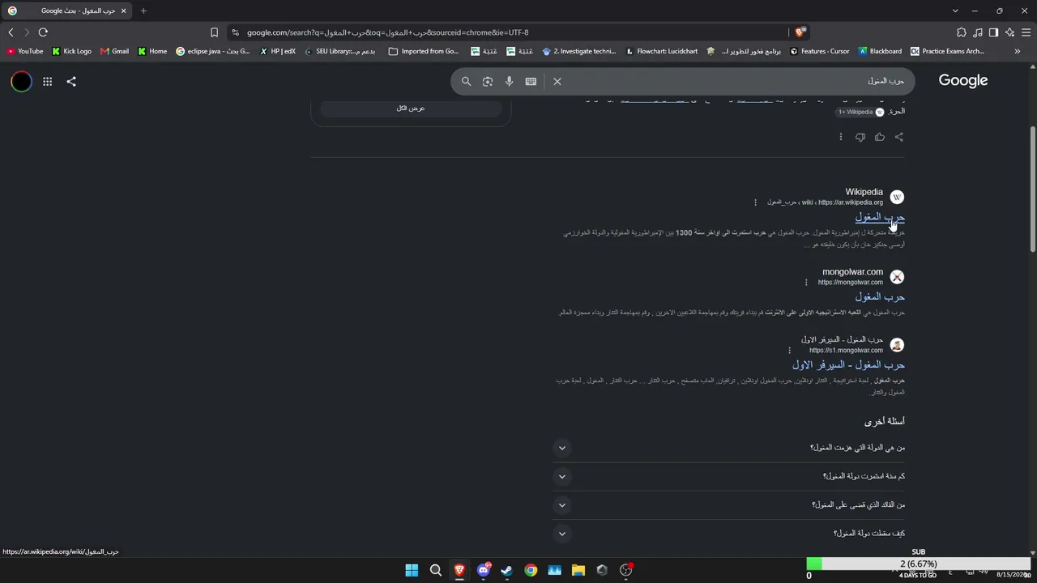Show more bookmarks with the overflow chevron
Screen dimensions: 1037x583
tap(1017, 51)
